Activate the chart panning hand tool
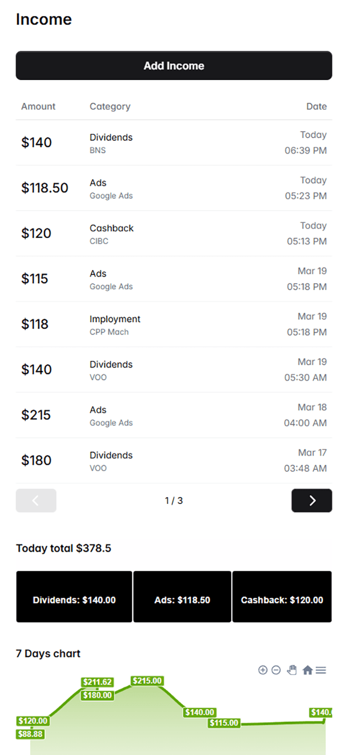Screen dimensions: 348x755 pyautogui.click(x=292, y=669)
